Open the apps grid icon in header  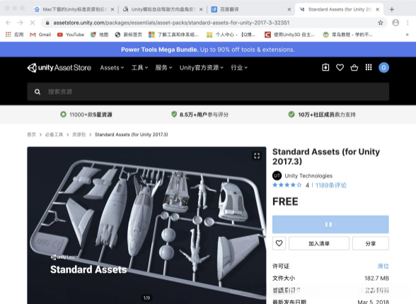pyautogui.click(x=369, y=67)
